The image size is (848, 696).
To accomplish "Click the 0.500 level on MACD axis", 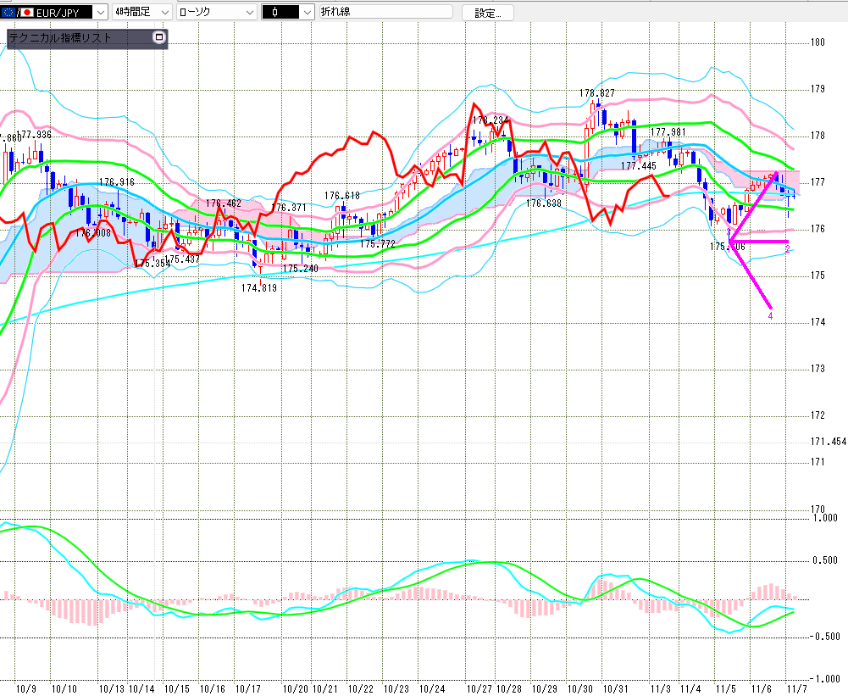I will [823, 560].
